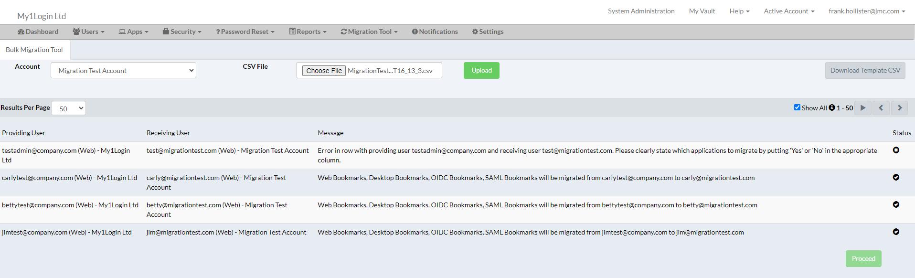915x278 pixels.
Task: Uncheck the Show All checkbox
Action: point(797,107)
